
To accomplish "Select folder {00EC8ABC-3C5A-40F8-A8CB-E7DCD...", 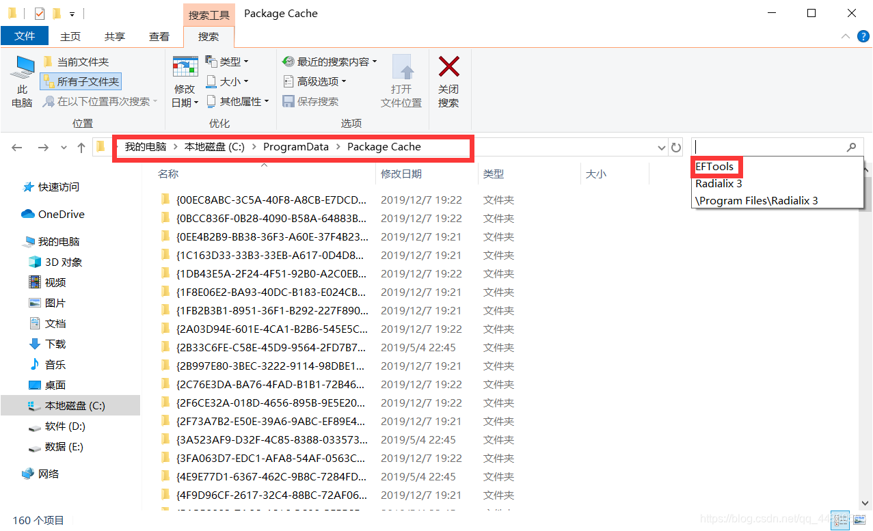I will pos(271,200).
